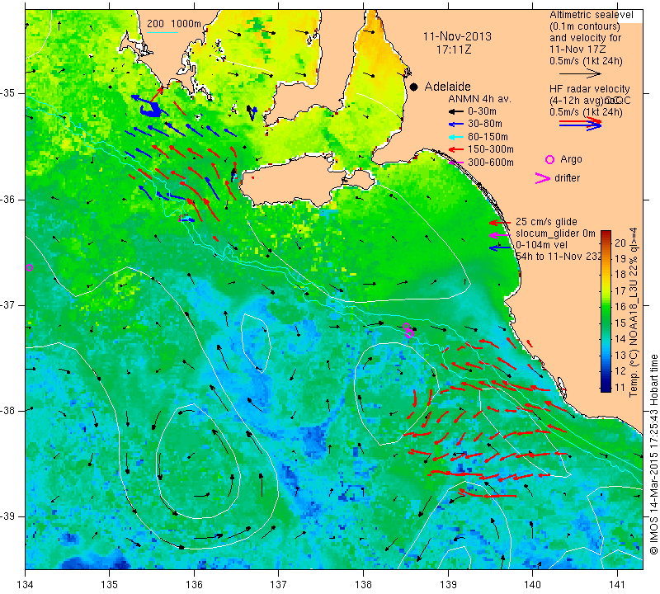The image size is (660, 594).
Task: Click the black 0-30m legend arrow
Action: coord(456,111)
